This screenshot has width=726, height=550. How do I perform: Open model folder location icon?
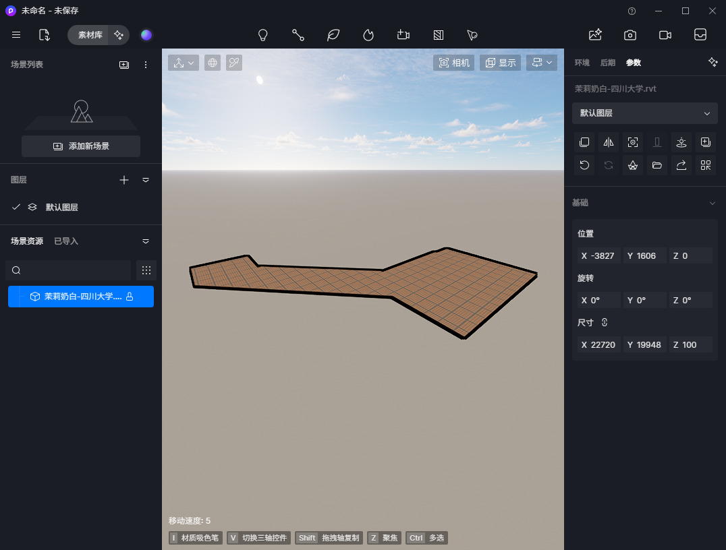(657, 165)
